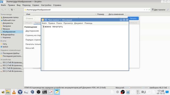Image resolution: width=170 pixels, height=95 pixels.
Task: Switch to the terminal taskbar icon
Action: click(45, 92)
